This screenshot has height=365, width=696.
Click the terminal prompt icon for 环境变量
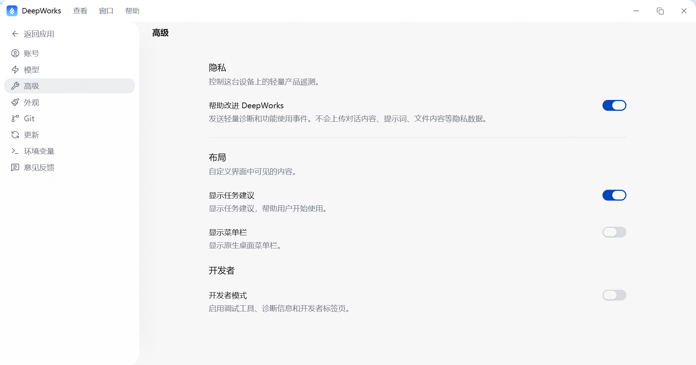[x=15, y=151]
